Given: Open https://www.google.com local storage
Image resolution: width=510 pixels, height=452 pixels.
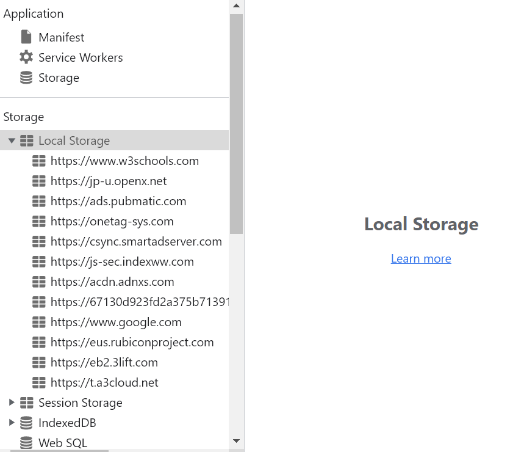Looking at the screenshot, I should coord(116,323).
